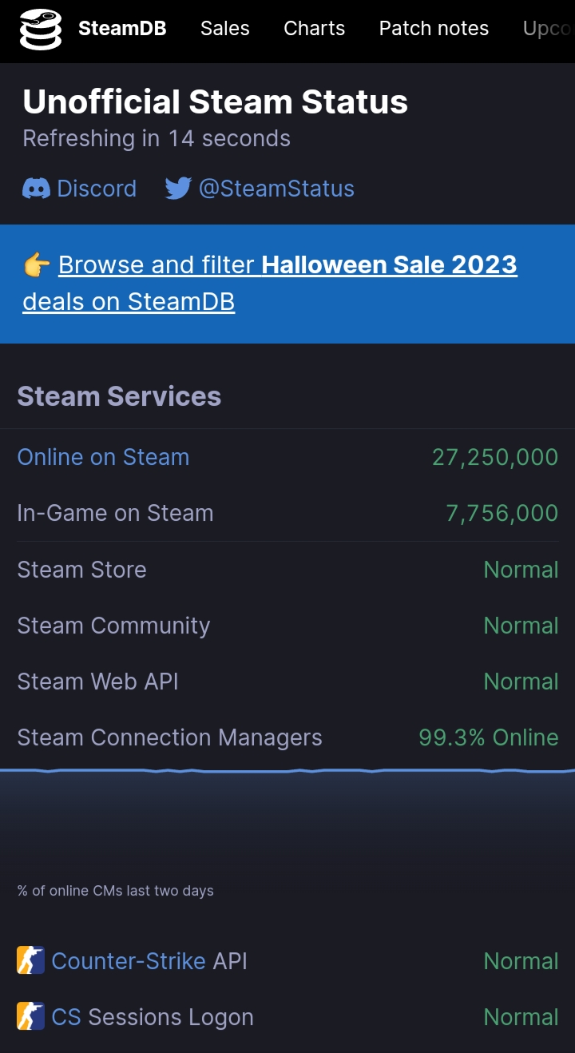575x1053 pixels.
Task: Click the online CMs graph
Action: pos(287,807)
